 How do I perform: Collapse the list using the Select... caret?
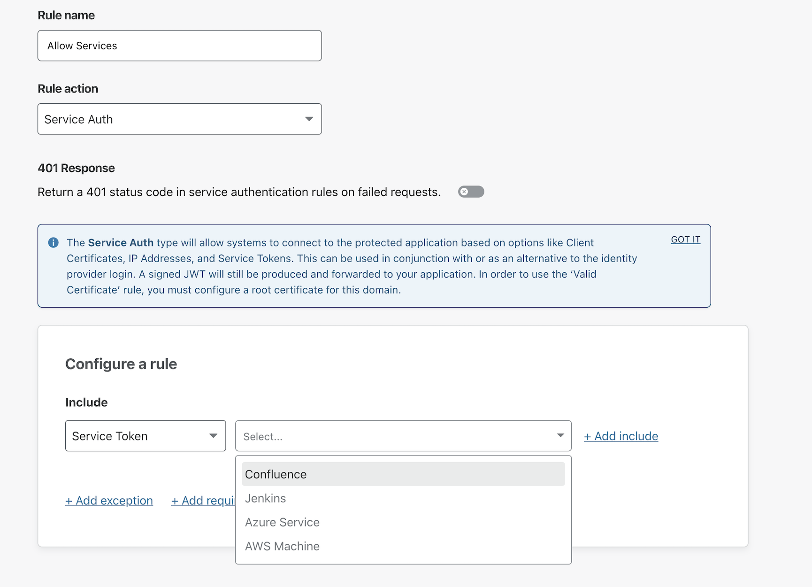pos(560,436)
